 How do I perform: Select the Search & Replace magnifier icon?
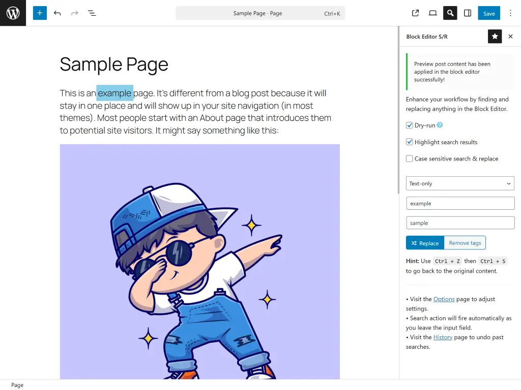pos(450,13)
